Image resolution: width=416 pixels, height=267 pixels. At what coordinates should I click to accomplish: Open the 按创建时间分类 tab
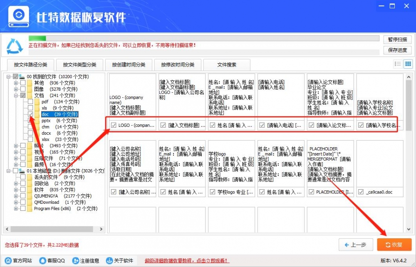pos(129,65)
